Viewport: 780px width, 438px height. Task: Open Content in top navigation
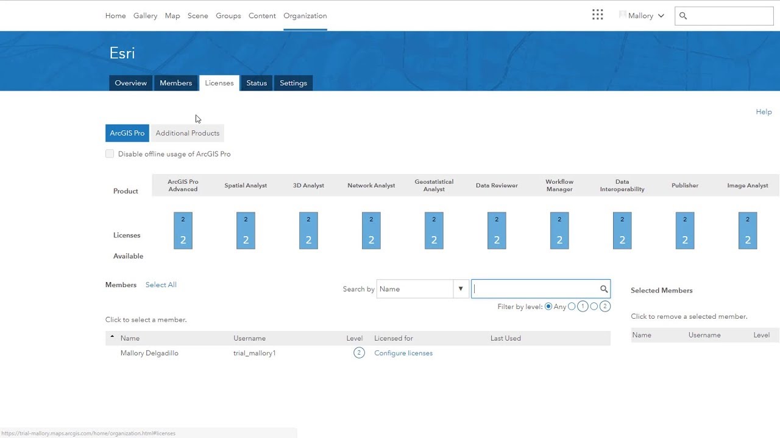tap(262, 16)
